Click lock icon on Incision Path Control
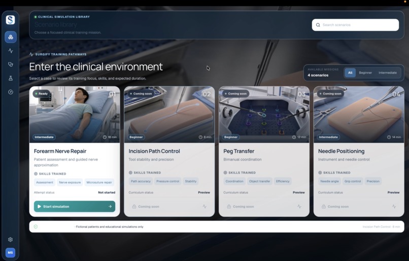 [134, 207]
